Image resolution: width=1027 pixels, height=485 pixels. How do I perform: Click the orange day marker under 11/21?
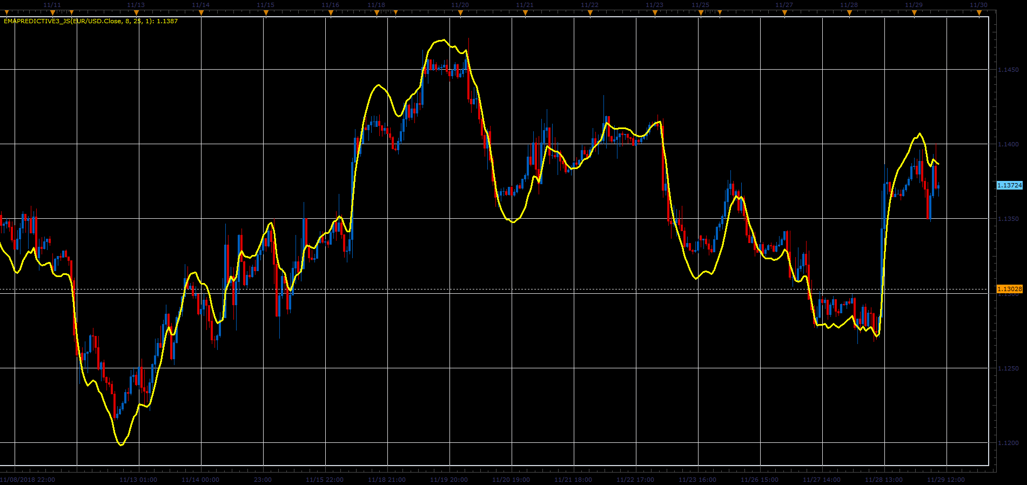[x=525, y=12]
